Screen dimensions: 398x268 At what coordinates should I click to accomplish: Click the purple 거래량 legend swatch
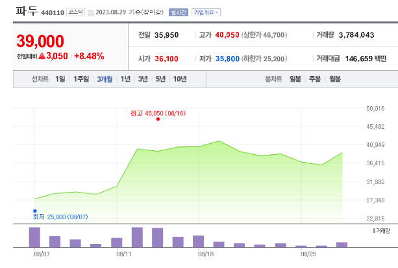pos(374,231)
